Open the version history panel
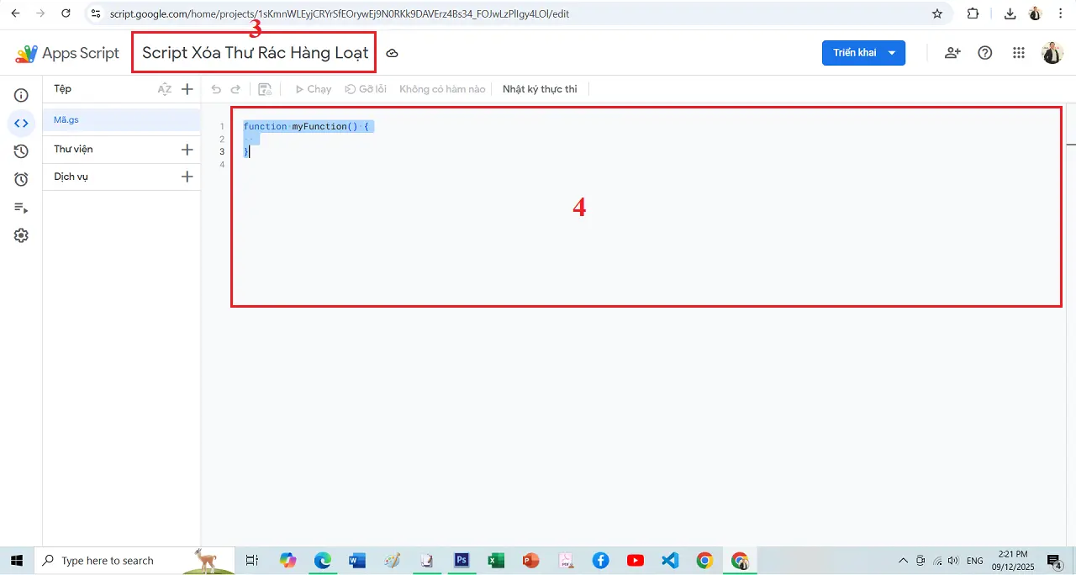The width and height of the screenshot is (1076, 575). [x=21, y=152]
